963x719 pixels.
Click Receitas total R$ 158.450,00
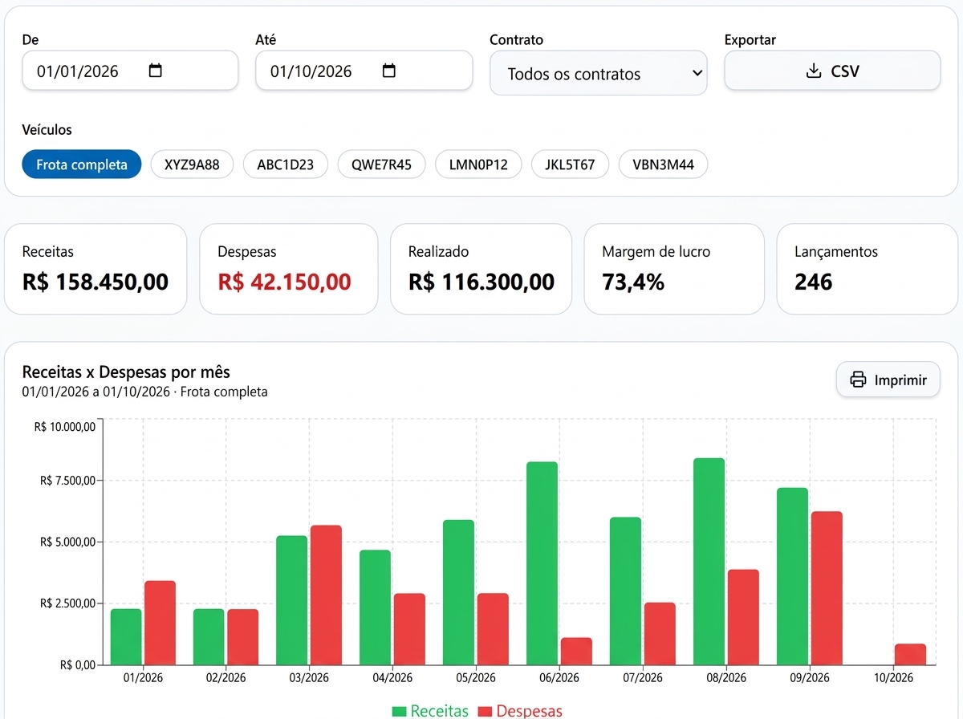pos(95,282)
